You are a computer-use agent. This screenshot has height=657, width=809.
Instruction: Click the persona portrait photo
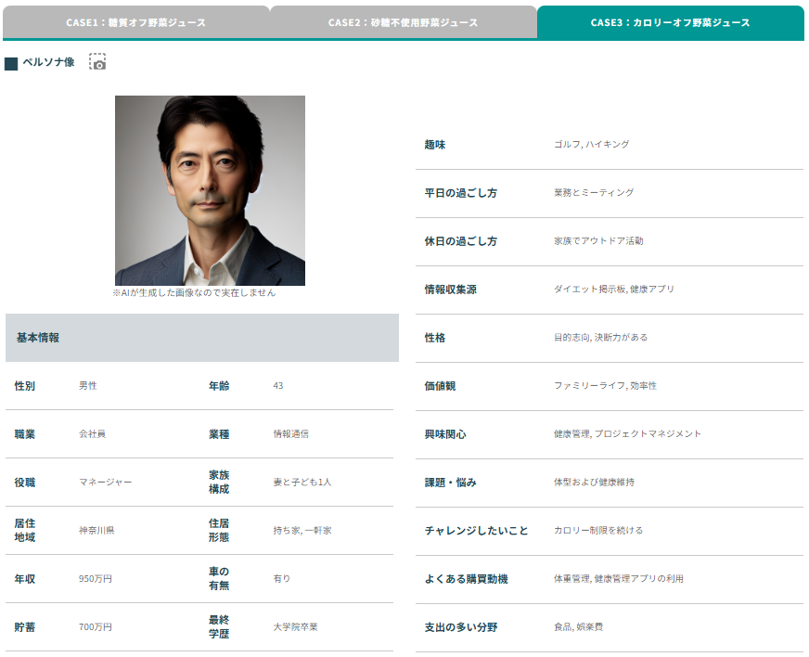210,190
